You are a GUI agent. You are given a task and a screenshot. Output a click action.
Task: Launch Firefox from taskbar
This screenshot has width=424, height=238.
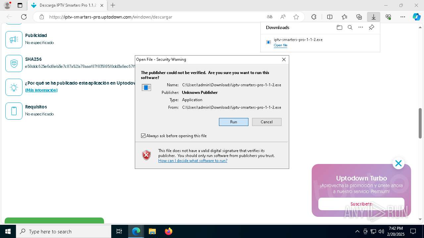click(x=168, y=231)
